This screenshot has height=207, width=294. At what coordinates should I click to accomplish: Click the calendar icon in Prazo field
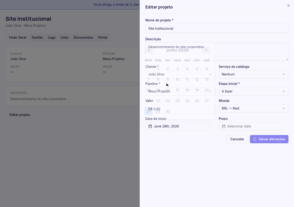pyautogui.click(x=224, y=126)
